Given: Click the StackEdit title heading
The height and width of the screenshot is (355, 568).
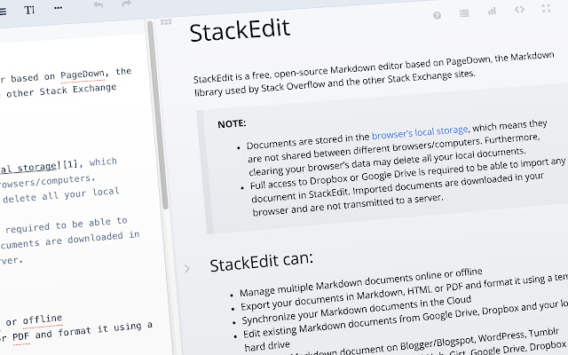Looking at the screenshot, I should (x=240, y=30).
